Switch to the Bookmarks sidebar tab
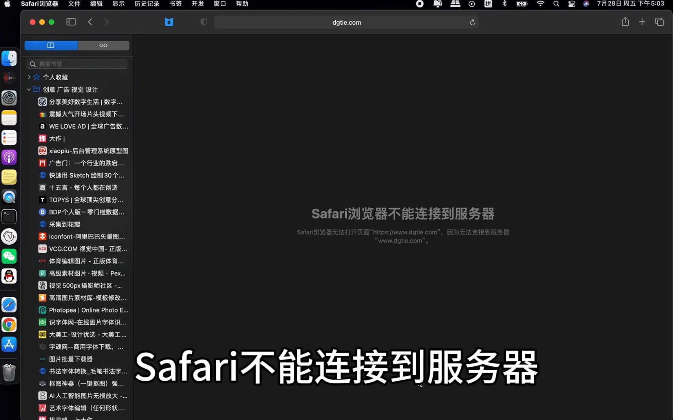The image size is (673, 420). [51, 45]
